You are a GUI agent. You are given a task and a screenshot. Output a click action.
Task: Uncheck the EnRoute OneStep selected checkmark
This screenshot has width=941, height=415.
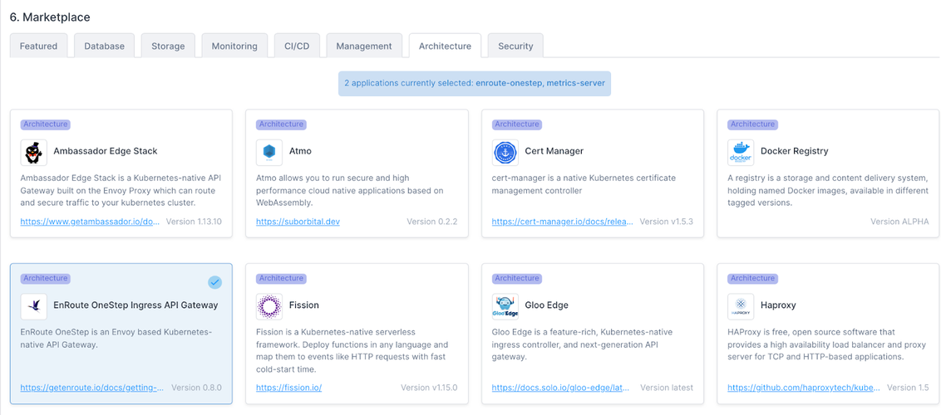214,282
